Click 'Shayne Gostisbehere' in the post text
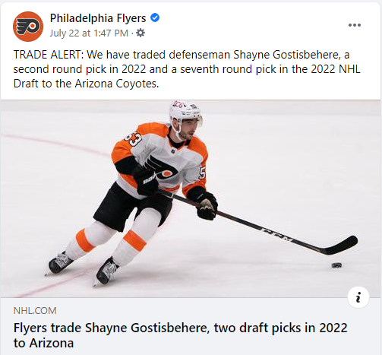The width and height of the screenshot is (382, 355). (287, 55)
